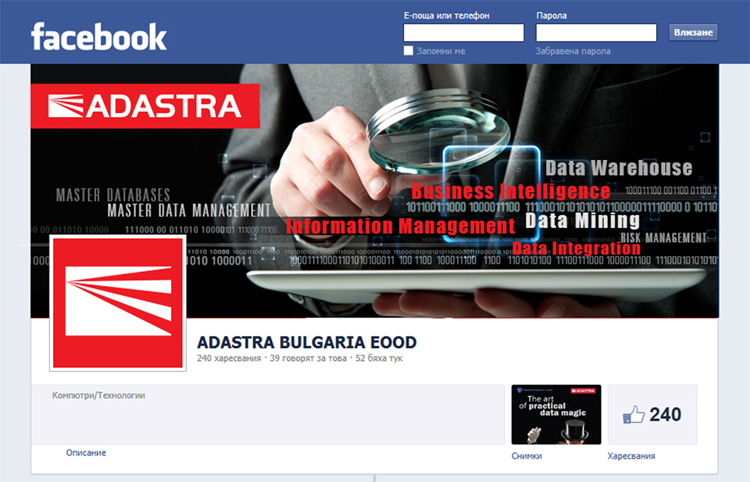
Task: Click the thumbs-up like icon
Action: (634, 415)
